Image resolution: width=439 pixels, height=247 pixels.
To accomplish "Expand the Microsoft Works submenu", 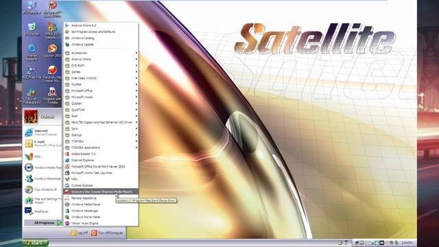I will point(101,97).
